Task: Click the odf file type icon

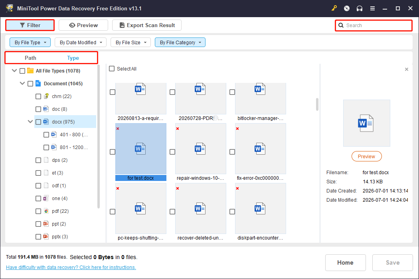Action: [46, 186]
